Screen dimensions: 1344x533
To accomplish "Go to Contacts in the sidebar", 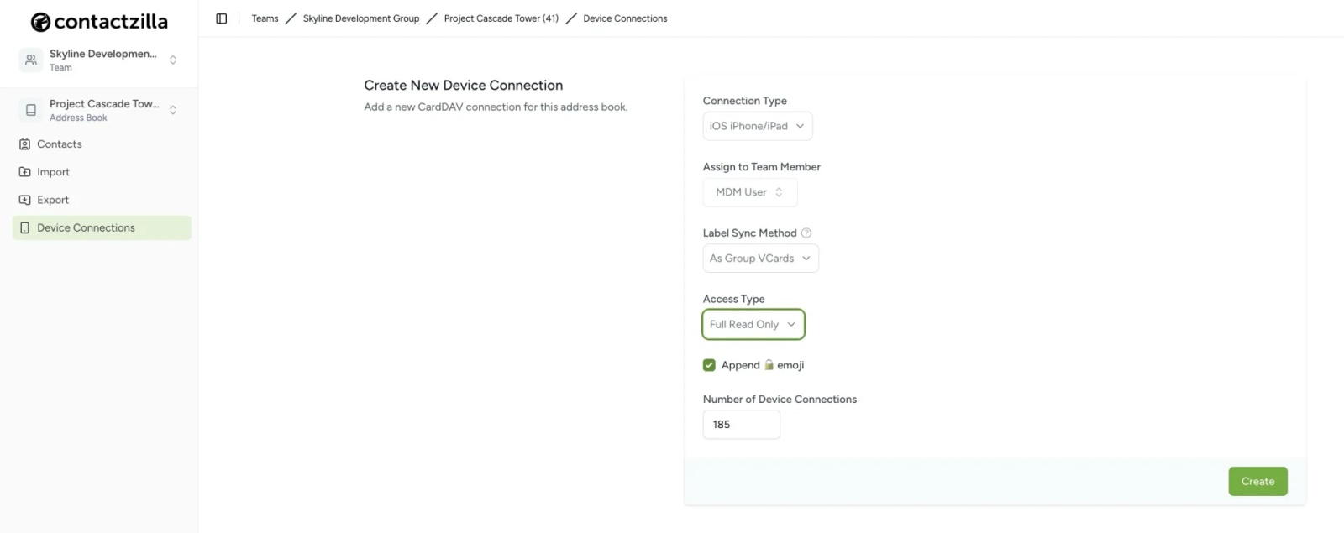I will click(102, 144).
